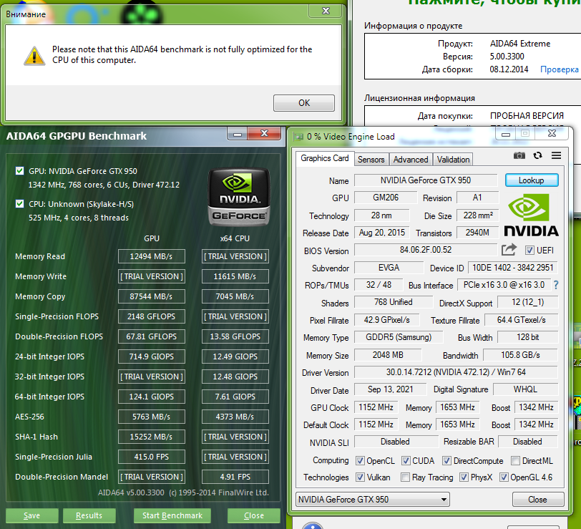This screenshot has height=529, width=581.
Task: Open the GPU-Z hamburger menu
Action: [556, 155]
